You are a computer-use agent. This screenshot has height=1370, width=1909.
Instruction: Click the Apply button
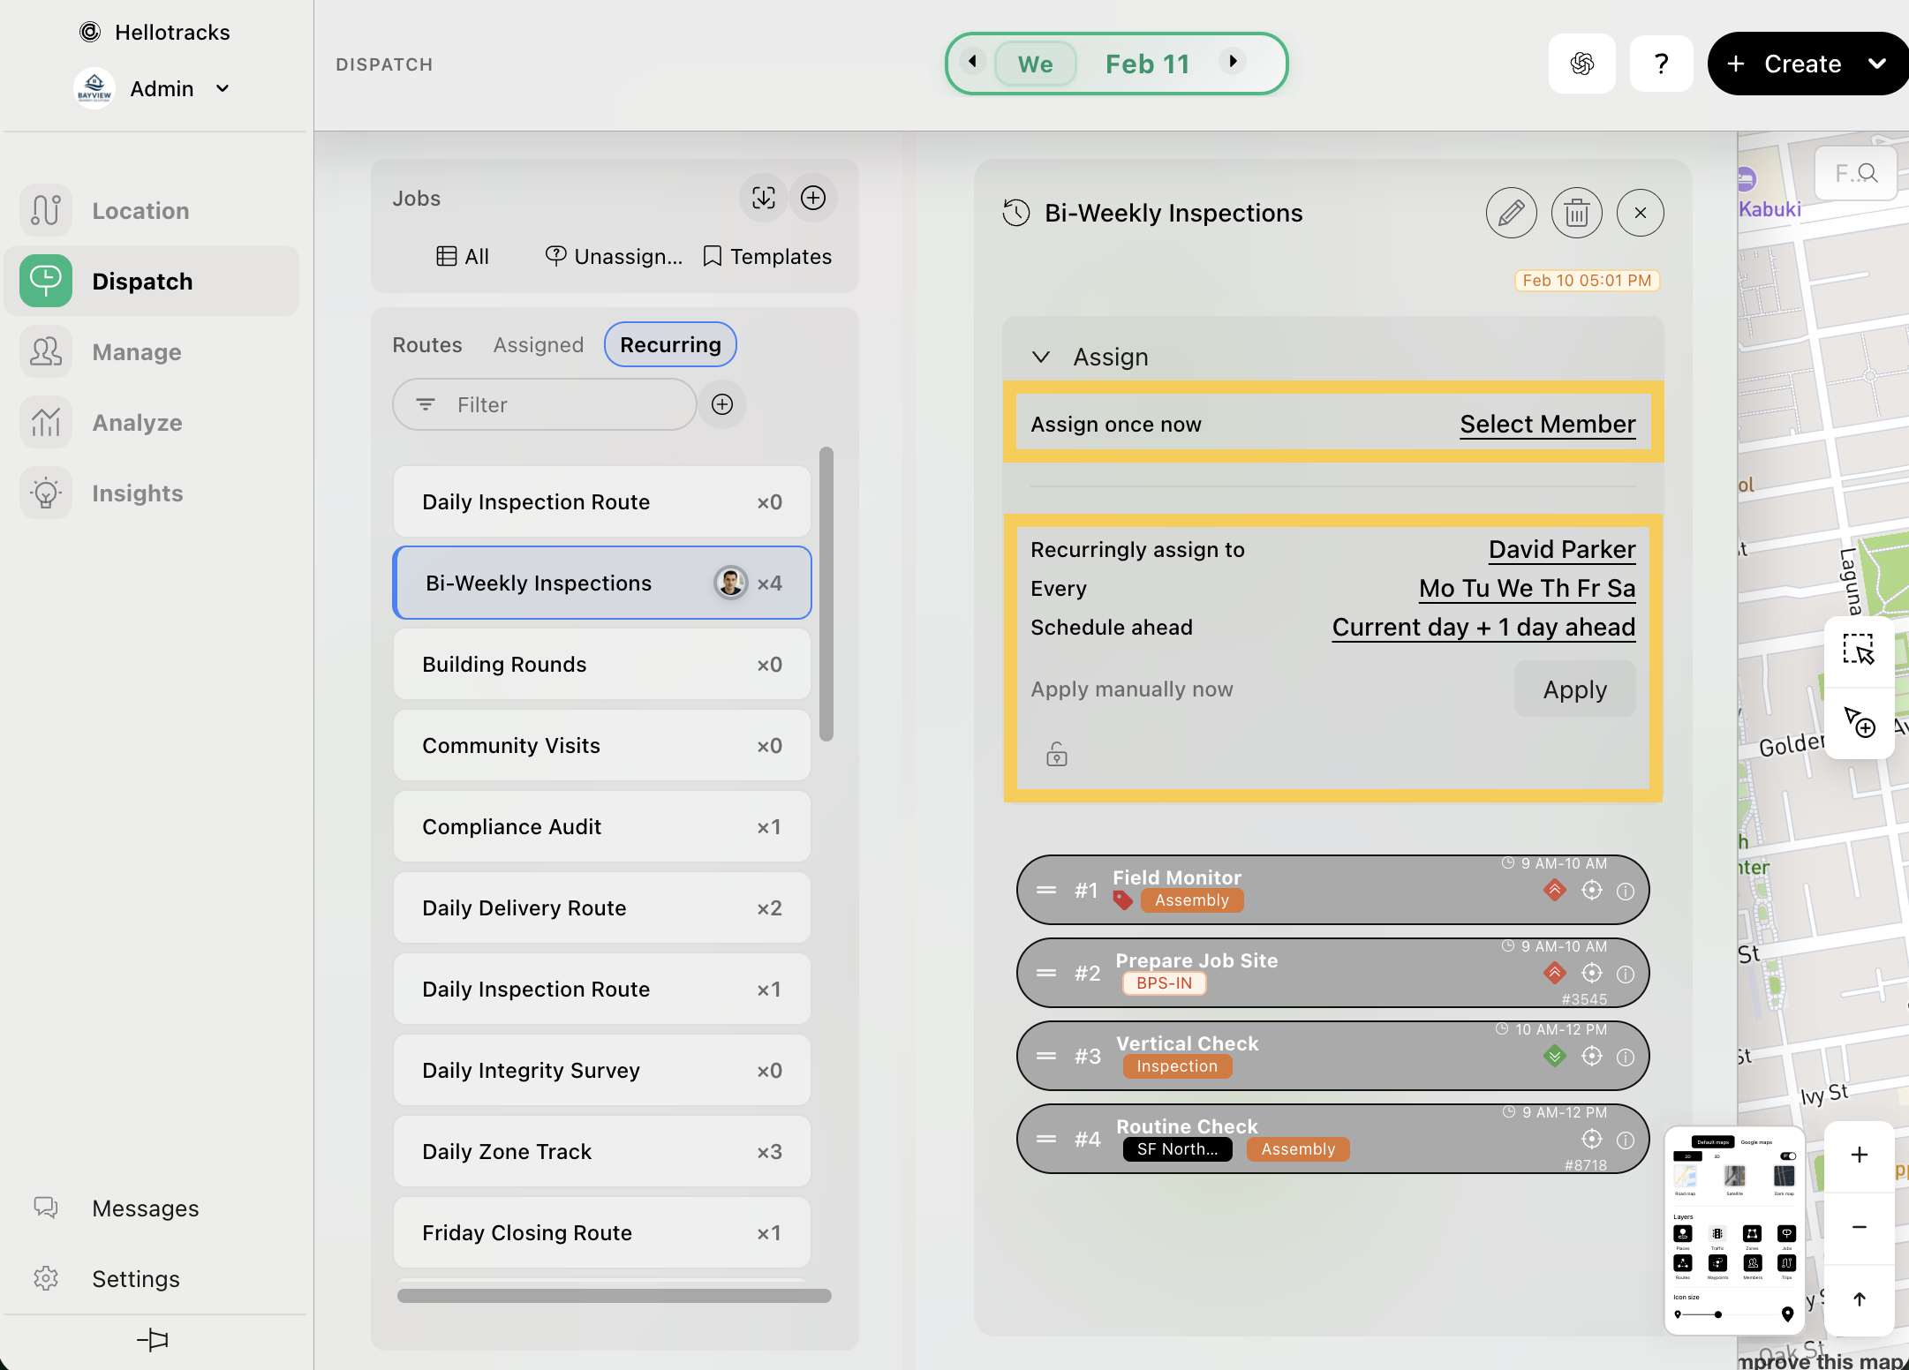[x=1574, y=689]
